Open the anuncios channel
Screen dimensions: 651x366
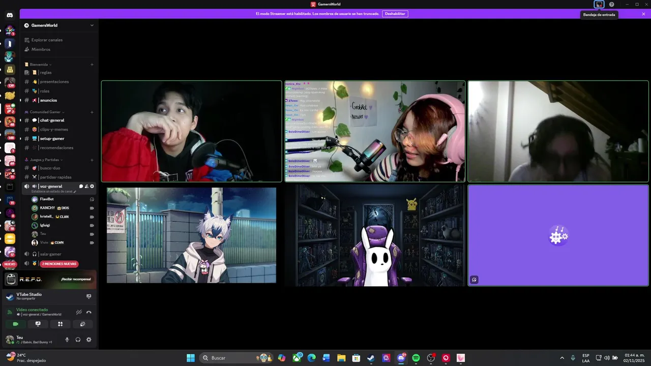[59, 100]
